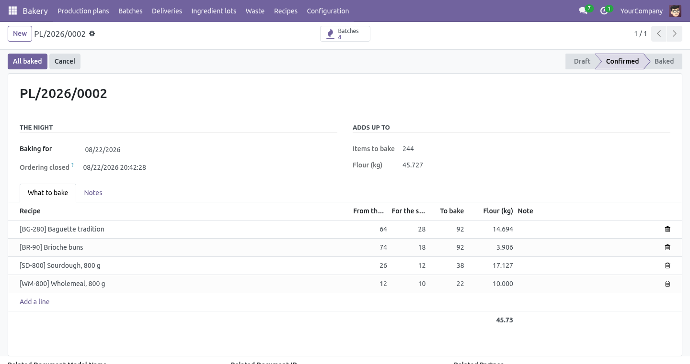
Task: Click the Cancel button
Action: pos(65,61)
